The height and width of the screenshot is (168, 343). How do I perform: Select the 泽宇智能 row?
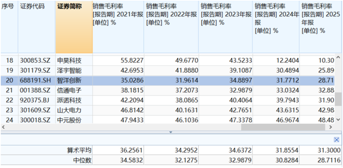168,71
